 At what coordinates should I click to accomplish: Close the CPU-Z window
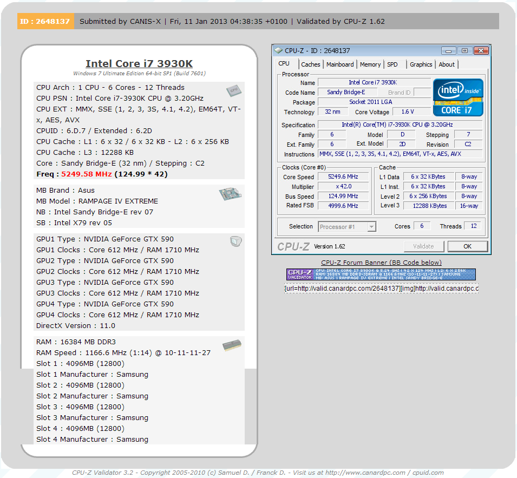tap(481, 51)
